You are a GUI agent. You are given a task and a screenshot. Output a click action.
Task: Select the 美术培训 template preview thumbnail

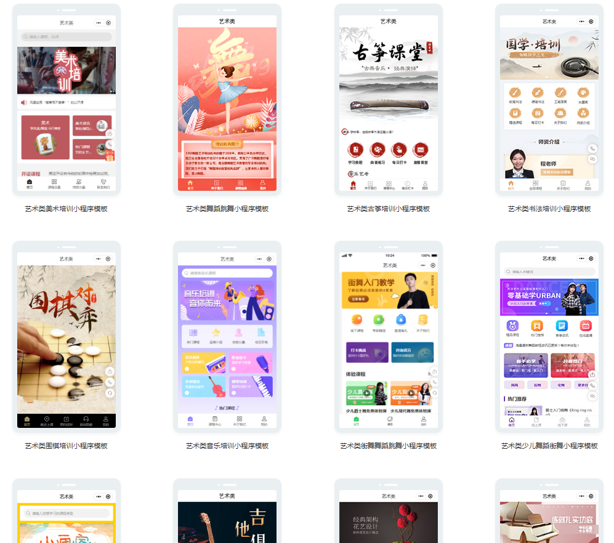67,100
